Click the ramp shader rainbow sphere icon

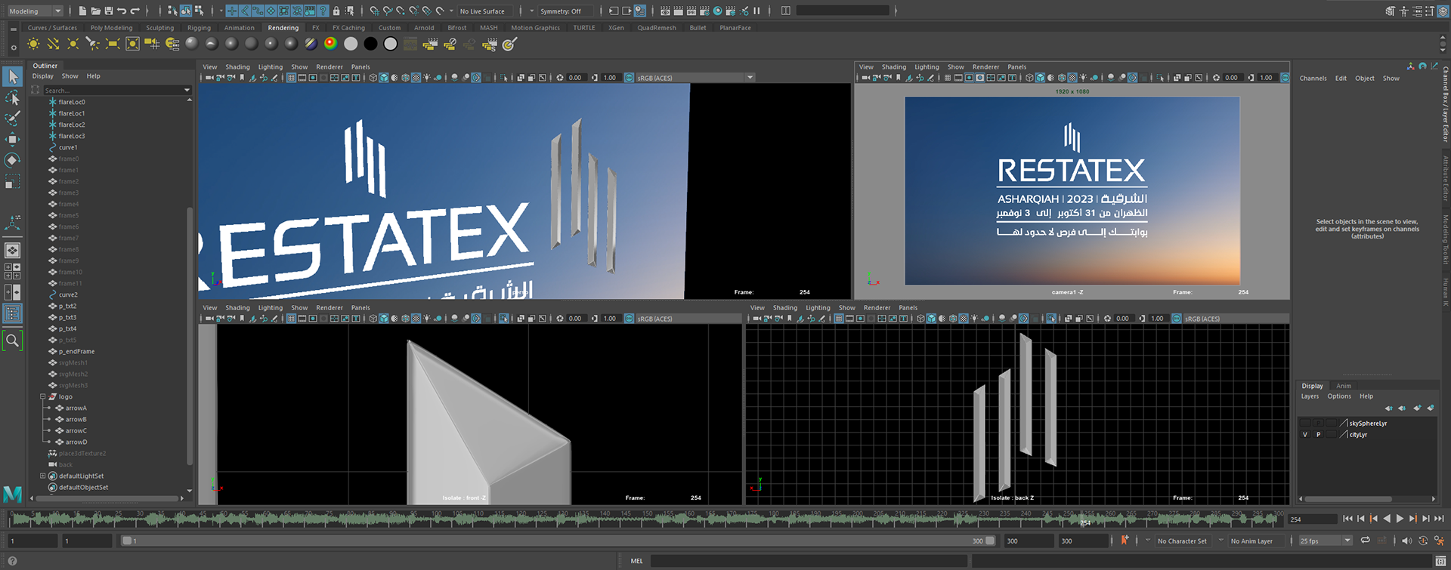(x=330, y=44)
